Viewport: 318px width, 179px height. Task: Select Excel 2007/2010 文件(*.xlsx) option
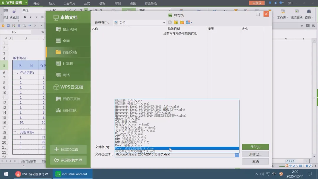pos(177,112)
